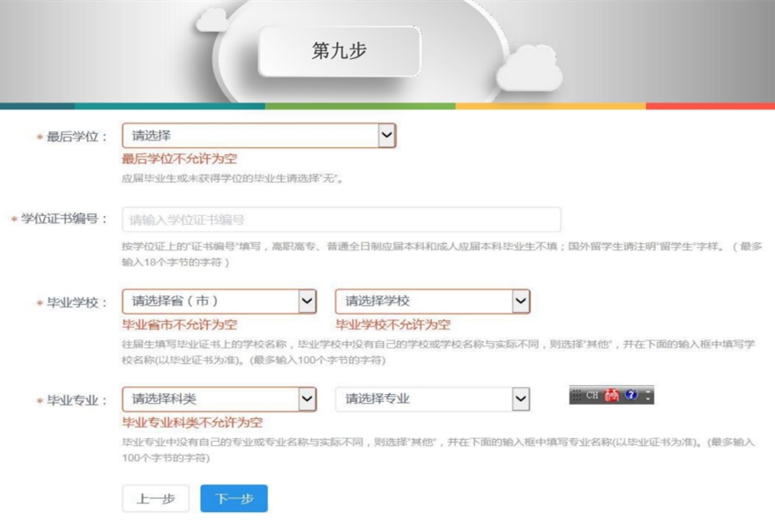This screenshot has width=775, height=529.
Task: Click the 上一步 previous step button
Action: pyautogui.click(x=155, y=498)
